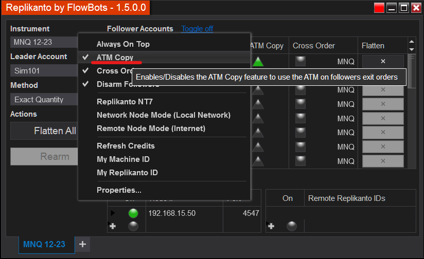Click the Rearm button
This screenshot has height=259, width=424.
pos(44,156)
